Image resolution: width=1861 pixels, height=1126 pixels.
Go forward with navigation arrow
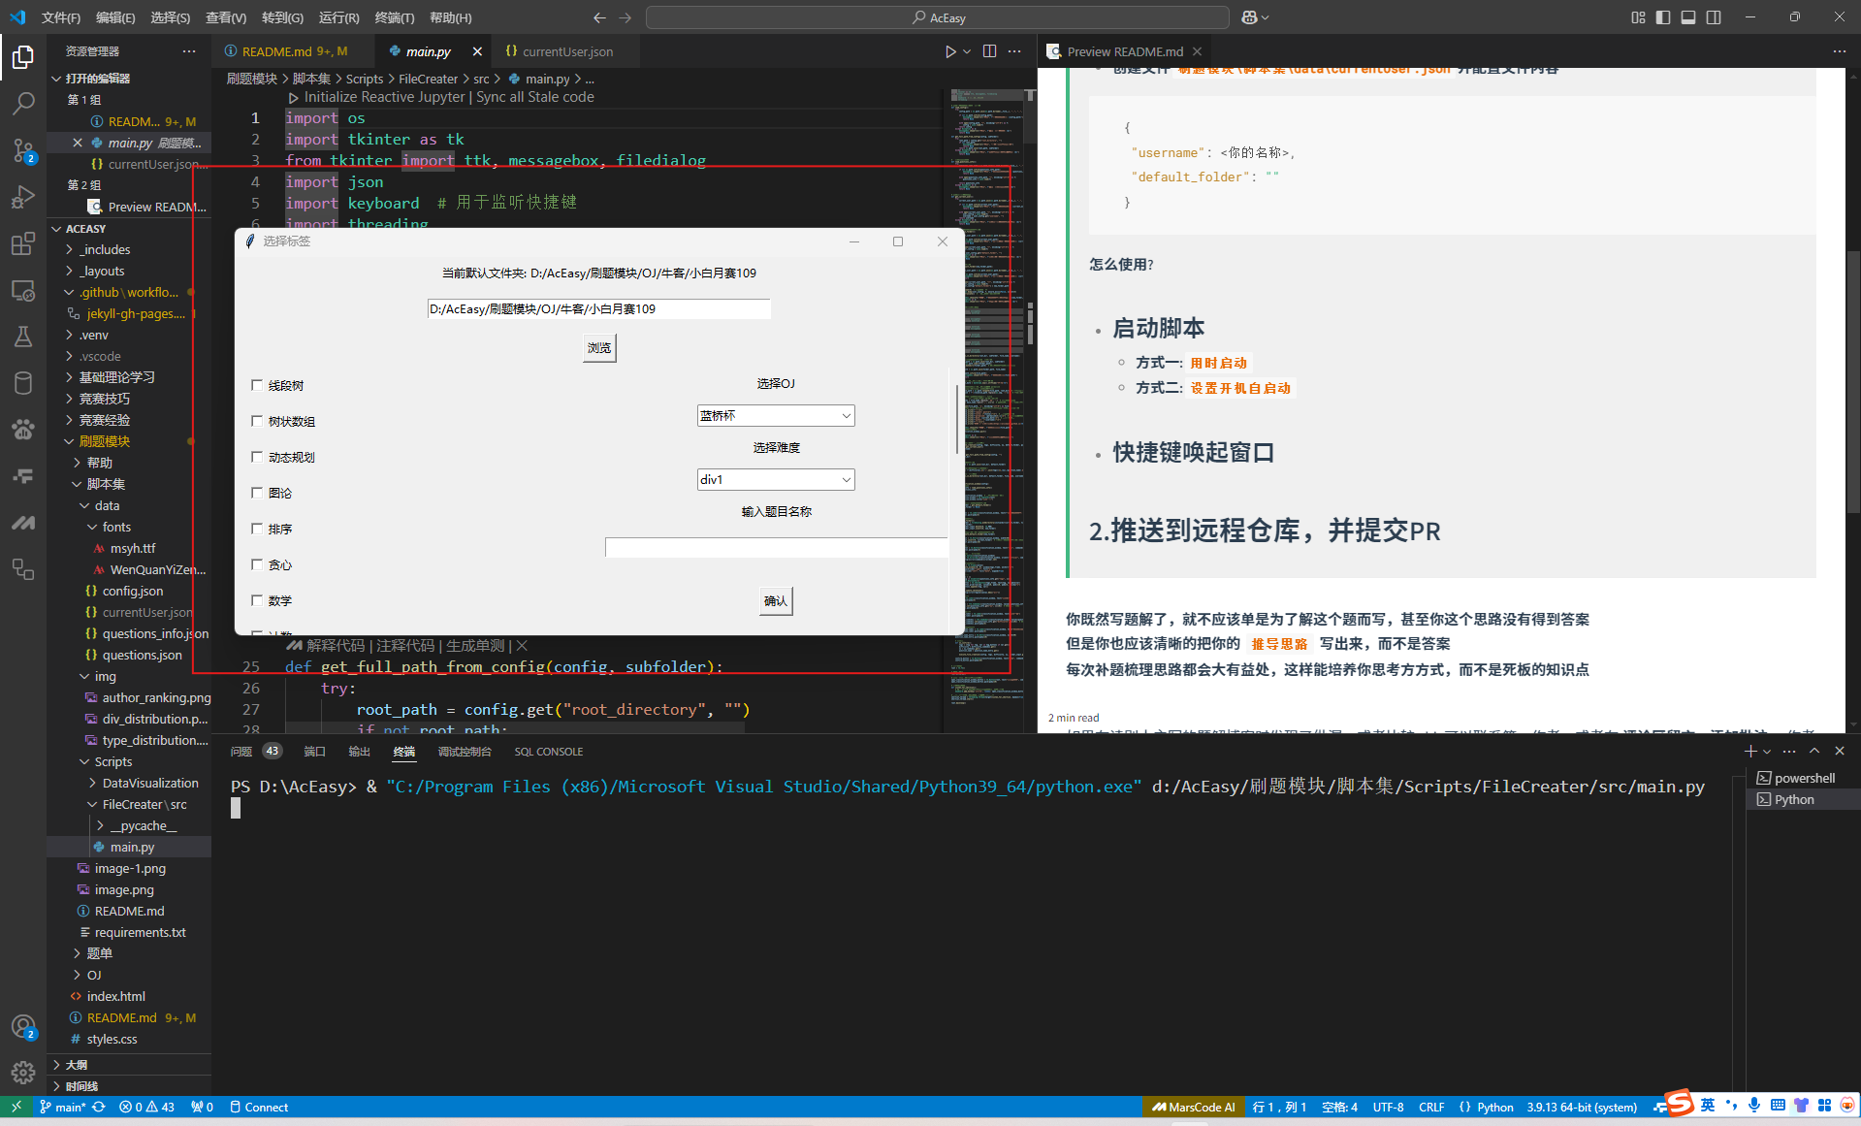coord(625,17)
